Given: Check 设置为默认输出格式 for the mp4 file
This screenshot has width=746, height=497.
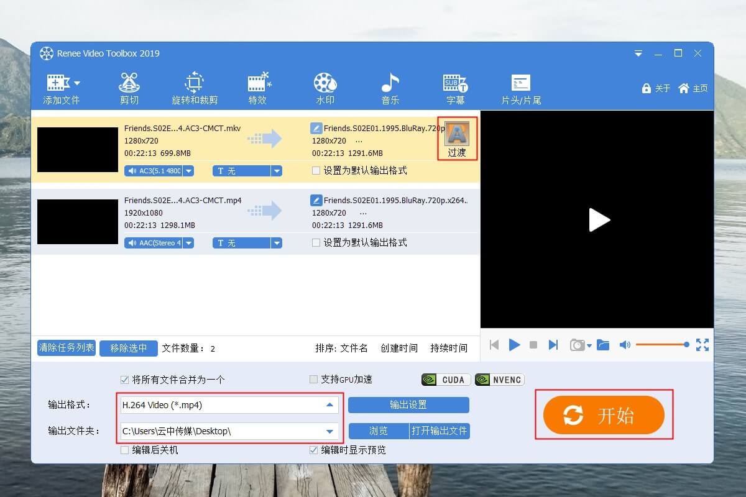Looking at the screenshot, I should (x=316, y=242).
